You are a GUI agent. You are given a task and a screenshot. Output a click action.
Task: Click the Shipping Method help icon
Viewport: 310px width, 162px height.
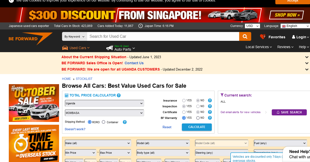(x=125, y=122)
